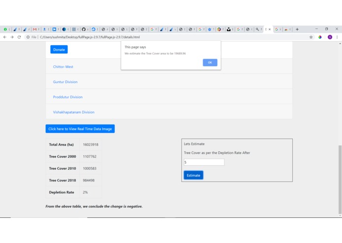Image resolution: width=342 pixels, height=243 pixels.
Task: Click the page vertical scrollbar thumb
Action: pos(340,180)
